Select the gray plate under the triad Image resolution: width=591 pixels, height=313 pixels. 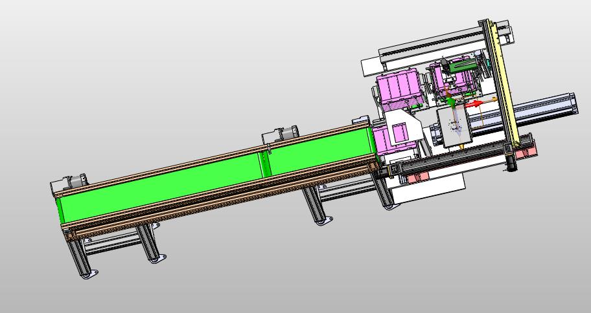[x=455, y=127]
